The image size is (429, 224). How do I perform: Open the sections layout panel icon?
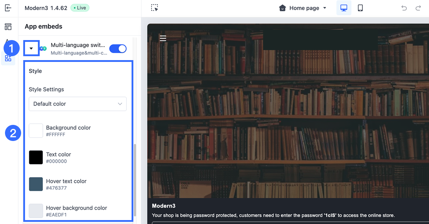(x=8, y=27)
